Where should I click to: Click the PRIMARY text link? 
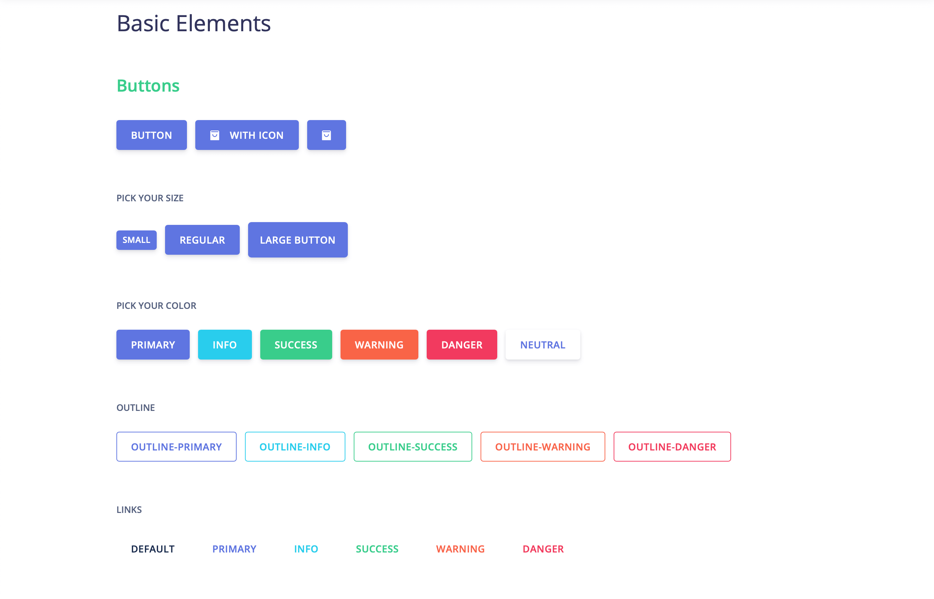[234, 549]
